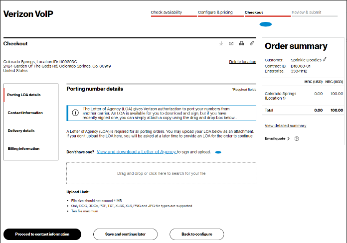Click the help icon beside Email quote
The image size is (347, 243).
point(297,138)
